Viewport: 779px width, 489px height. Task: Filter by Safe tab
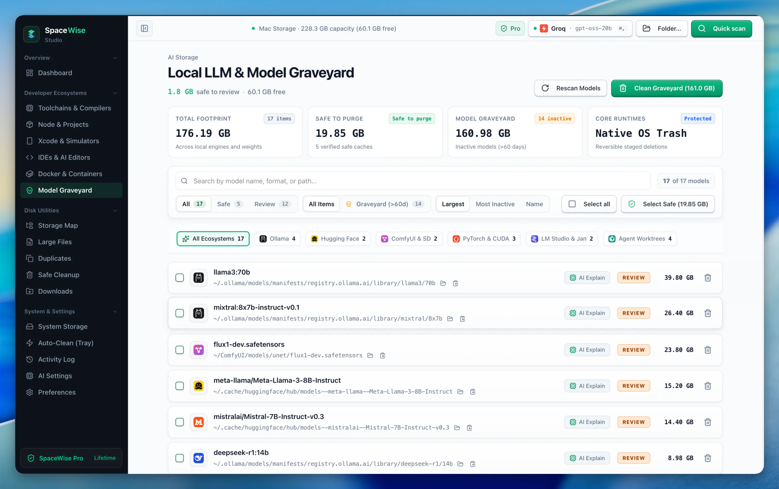click(x=230, y=204)
